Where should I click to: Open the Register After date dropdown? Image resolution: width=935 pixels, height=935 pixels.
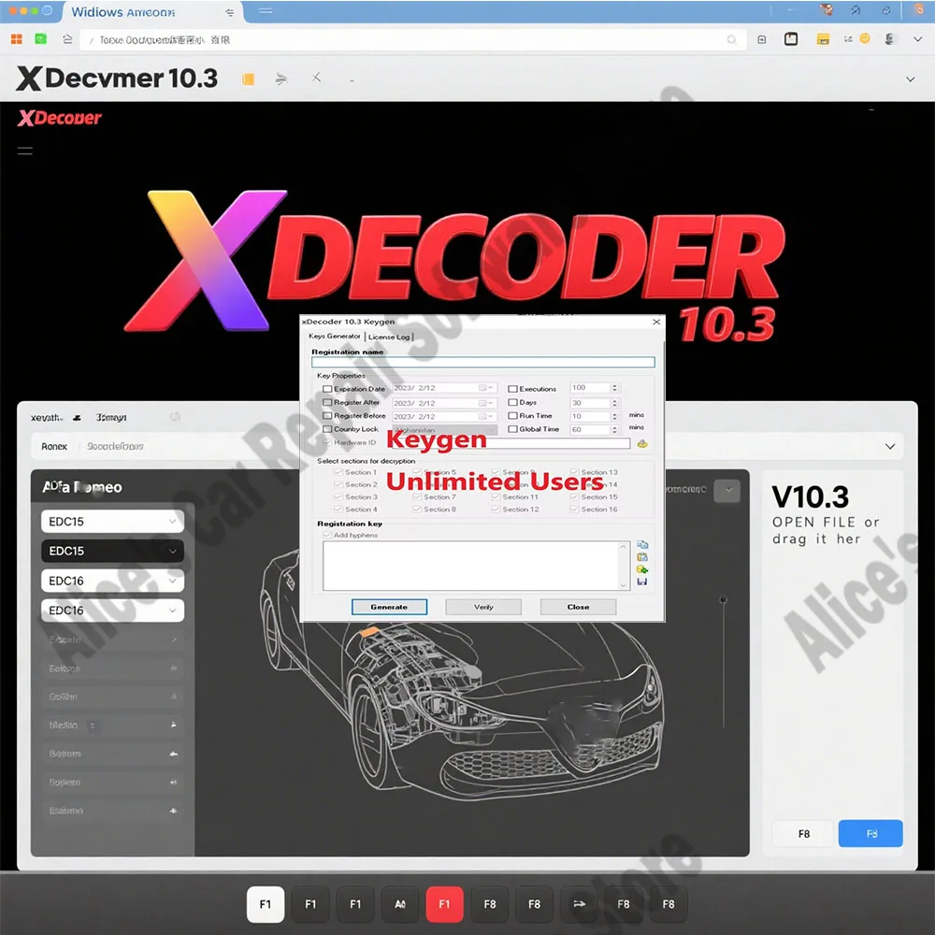487,402
